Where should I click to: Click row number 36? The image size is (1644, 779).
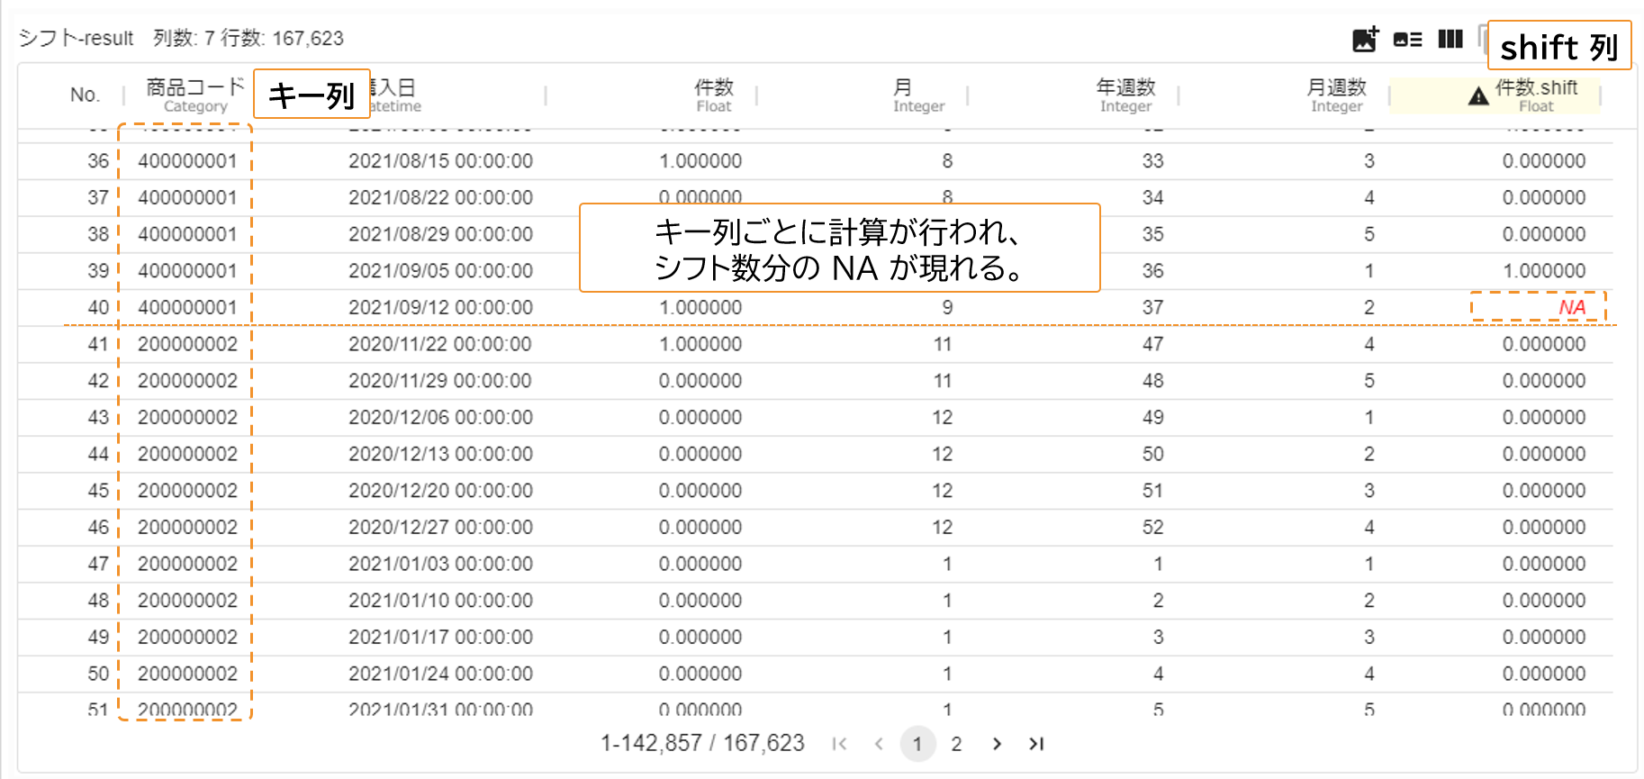point(98,161)
